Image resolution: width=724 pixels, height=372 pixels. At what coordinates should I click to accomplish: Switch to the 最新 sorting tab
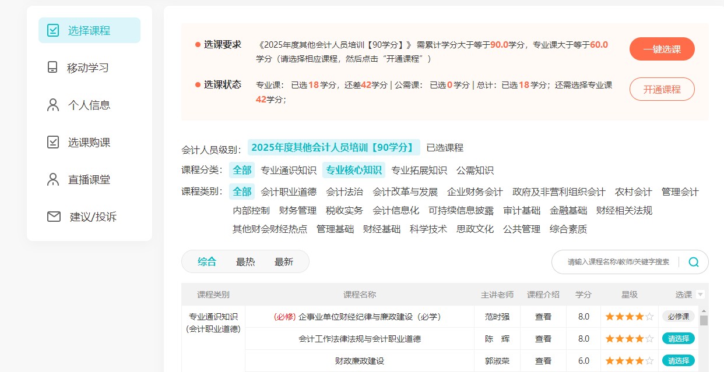click(283, 261)
